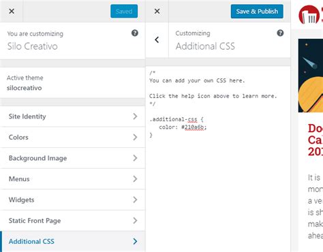Open the Static Front Page section

(73, 221)
